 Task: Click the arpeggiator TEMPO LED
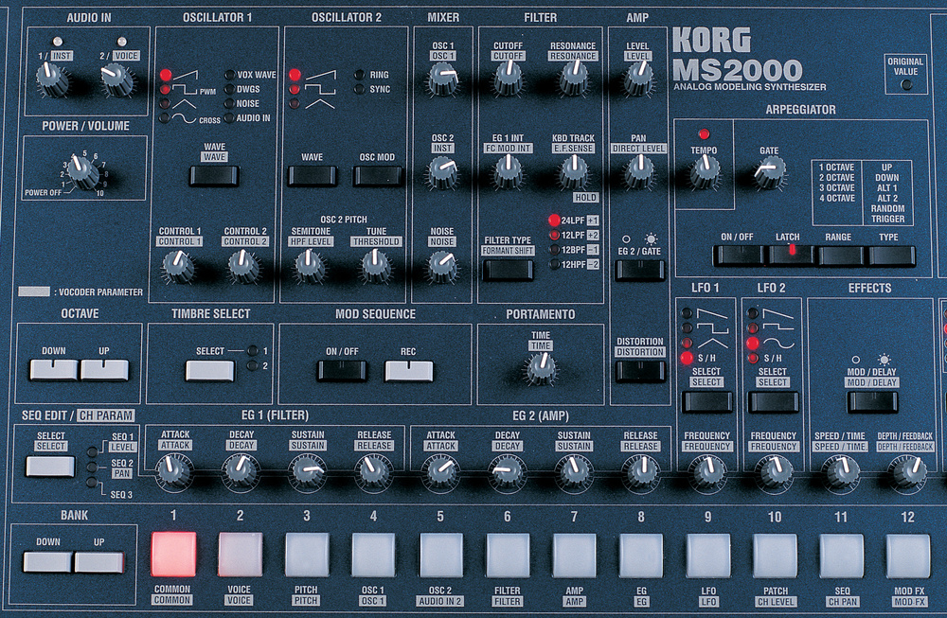[704, 133]
